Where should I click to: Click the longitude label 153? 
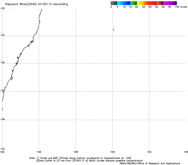click(39, 152)
